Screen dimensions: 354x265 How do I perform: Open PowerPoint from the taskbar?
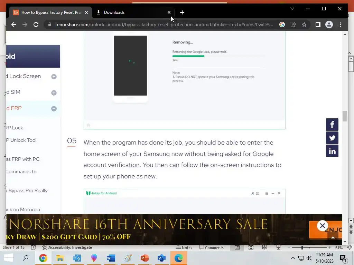[x=145, y=258]
